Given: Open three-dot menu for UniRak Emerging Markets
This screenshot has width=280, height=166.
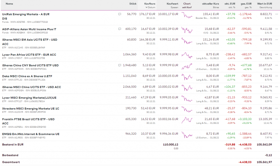Looking at the screenshot, I should coord(277,14).
